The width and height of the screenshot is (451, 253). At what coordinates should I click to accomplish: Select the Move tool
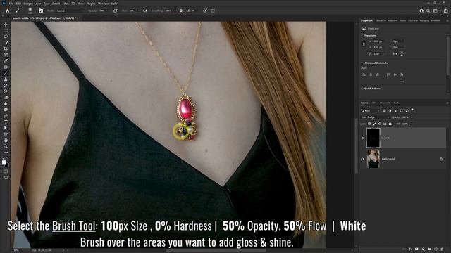click(x=6, y=25)
